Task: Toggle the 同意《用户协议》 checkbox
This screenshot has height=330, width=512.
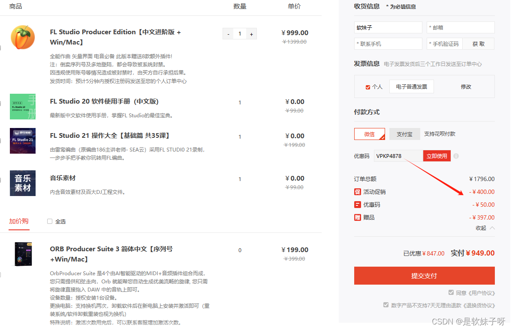Action: click(x=451, y=292)
